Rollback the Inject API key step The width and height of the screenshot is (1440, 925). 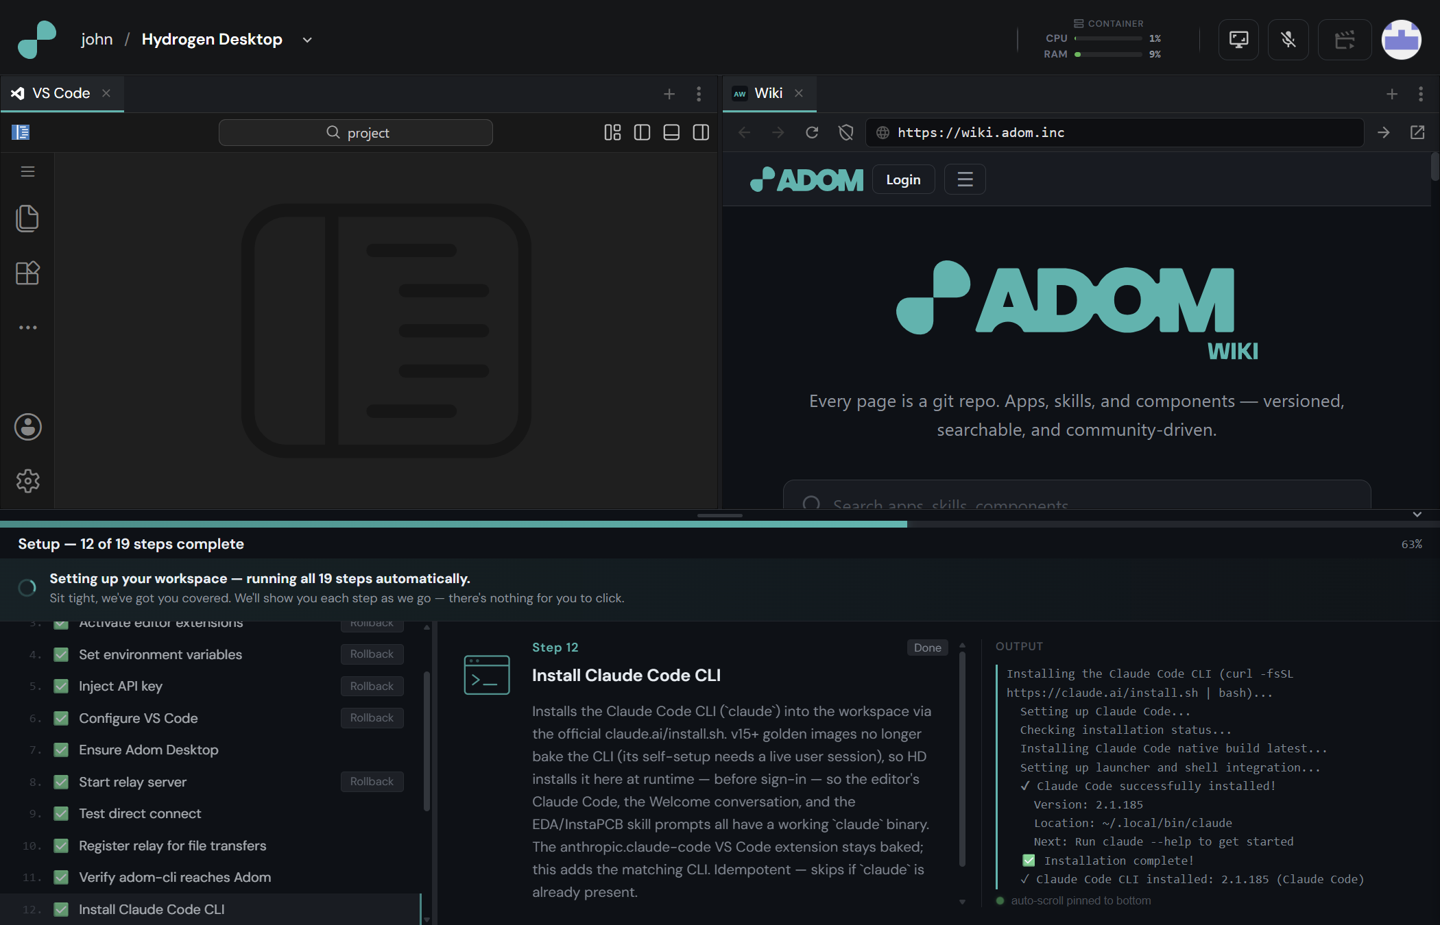372,686
